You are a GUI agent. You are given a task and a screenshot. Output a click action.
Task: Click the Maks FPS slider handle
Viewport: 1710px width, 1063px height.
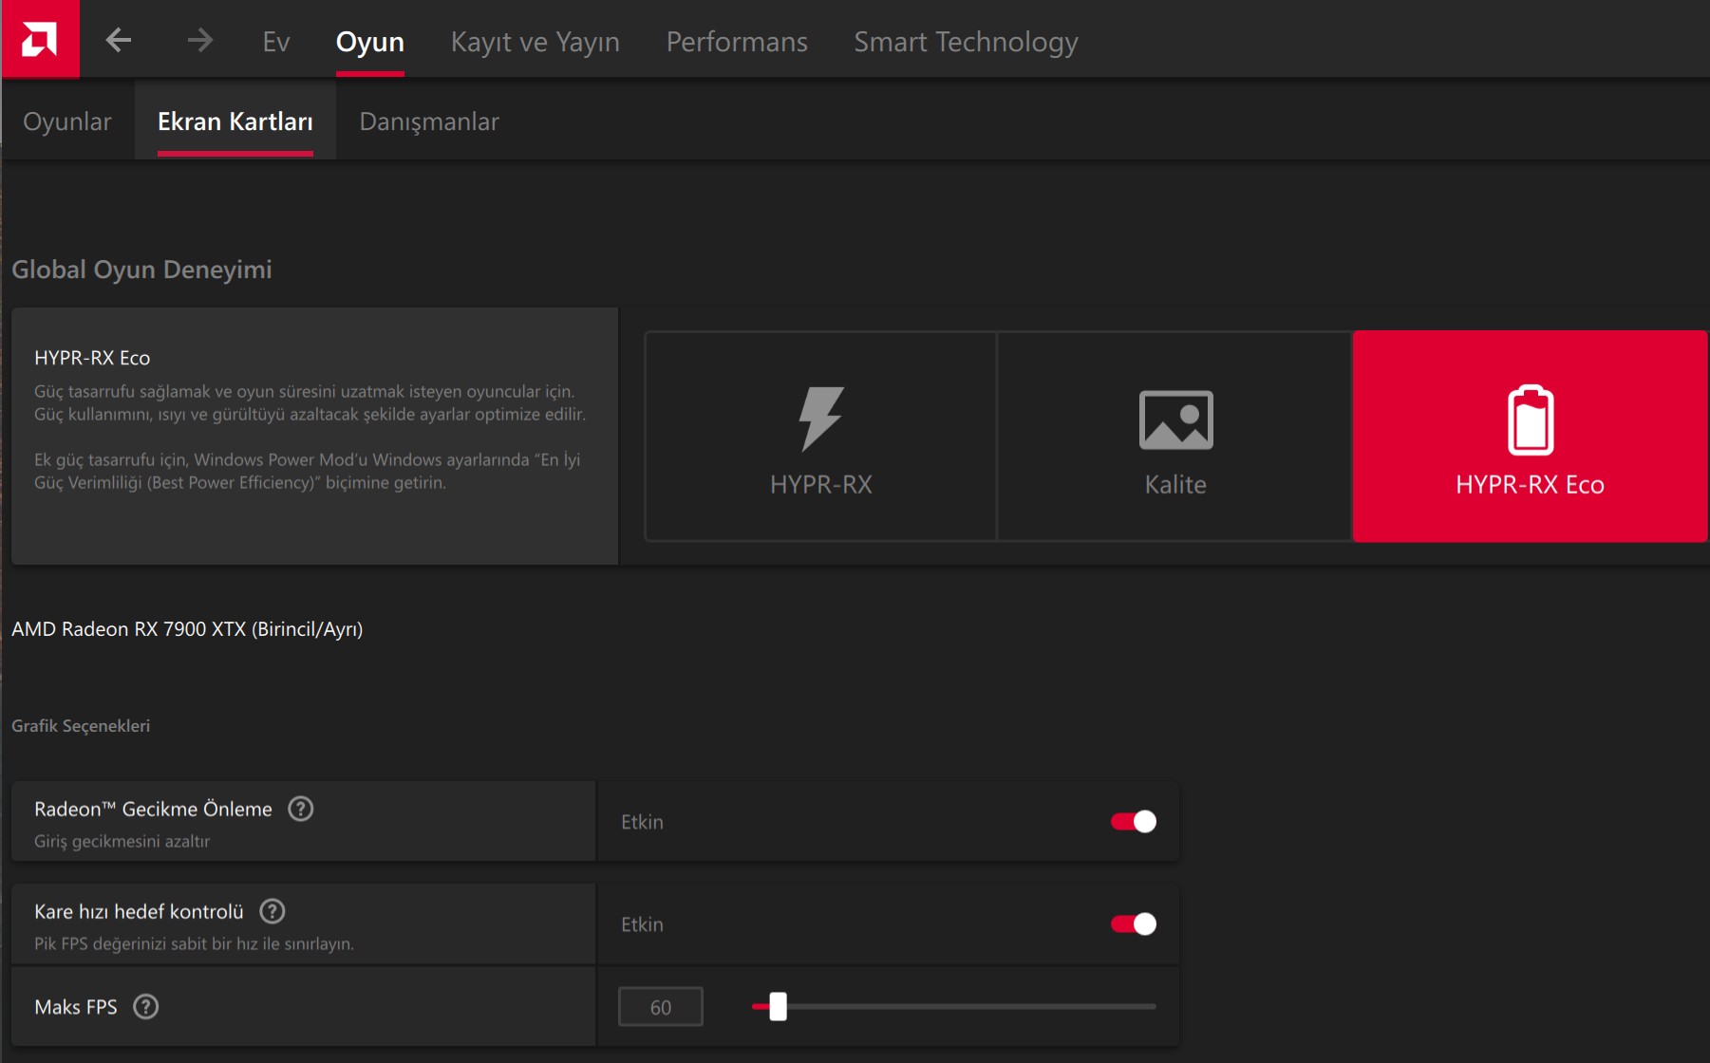779,1006
